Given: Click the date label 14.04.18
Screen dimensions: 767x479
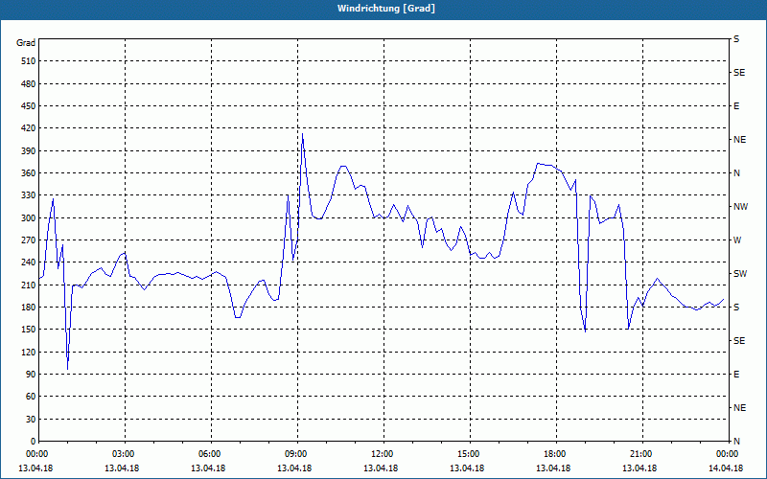Looking at the screenshot, I should coord(726,468).
